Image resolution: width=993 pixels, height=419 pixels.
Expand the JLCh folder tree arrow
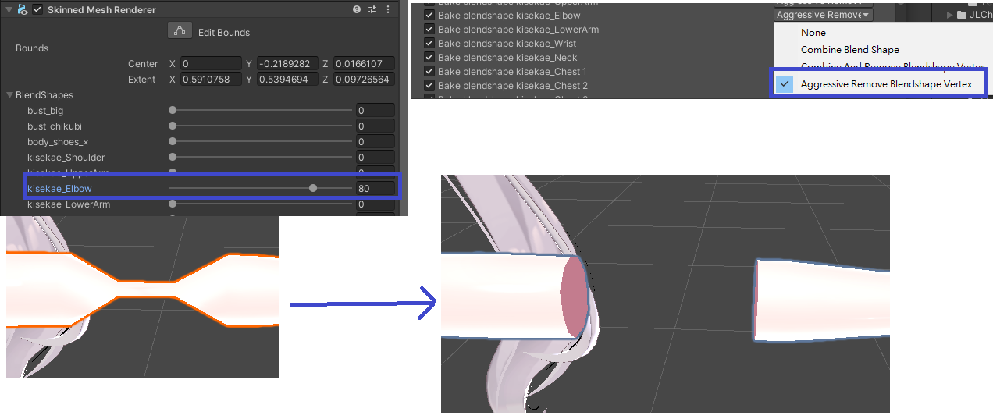(950, 15)
